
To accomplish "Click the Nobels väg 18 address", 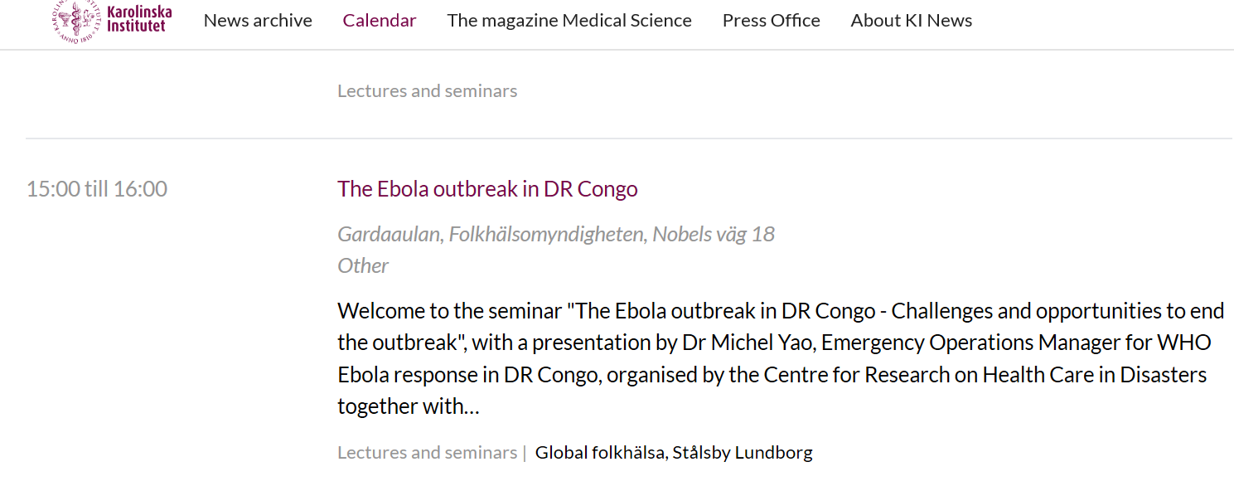I will [714, 235].
